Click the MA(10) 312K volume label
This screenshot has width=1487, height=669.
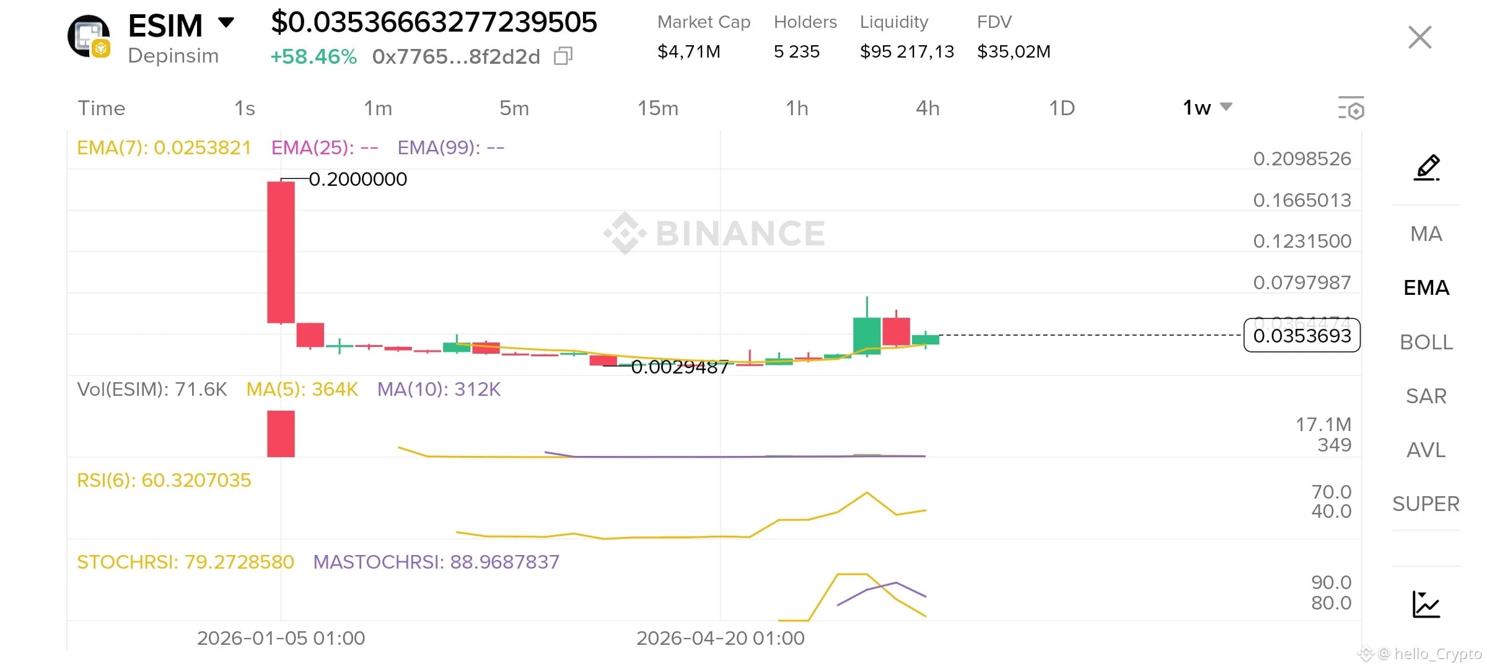point(439,390)
